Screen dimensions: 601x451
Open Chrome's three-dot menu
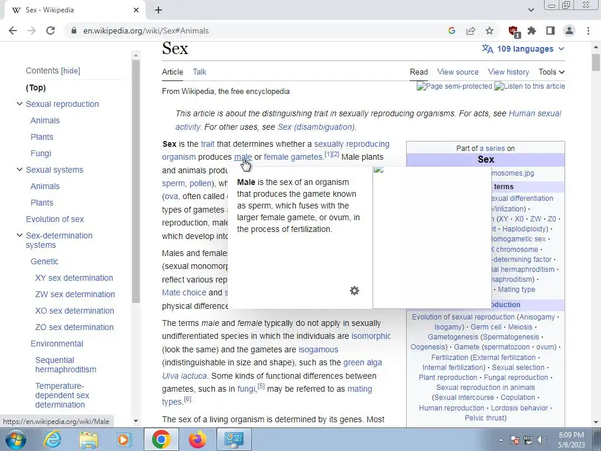coord(588,31)
